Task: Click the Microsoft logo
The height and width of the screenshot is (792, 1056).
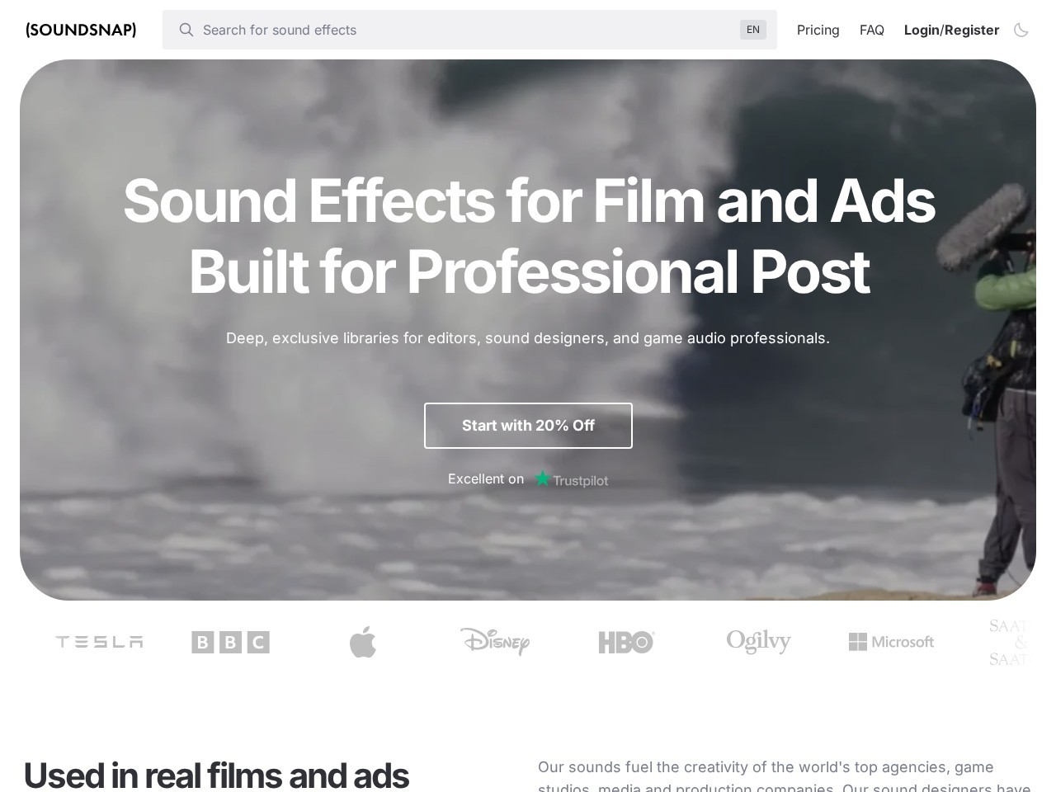Action: (891, 642)
